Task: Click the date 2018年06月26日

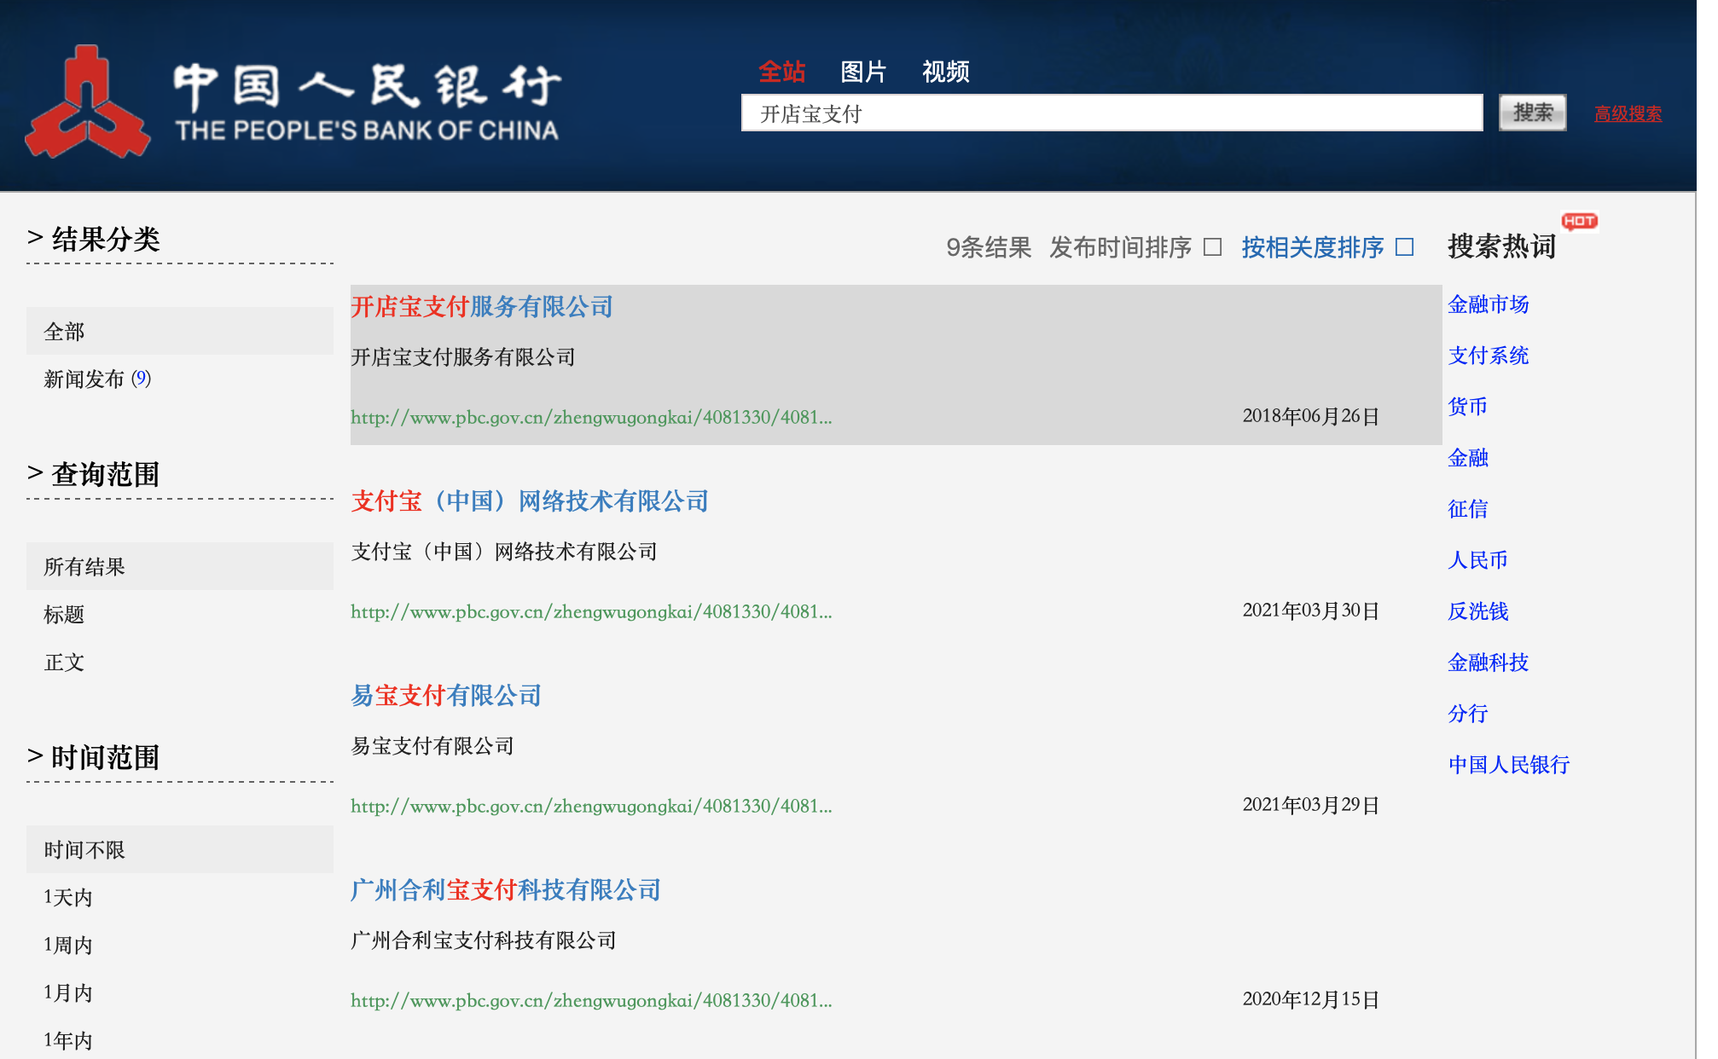Action: click(x=1311, y=416)
